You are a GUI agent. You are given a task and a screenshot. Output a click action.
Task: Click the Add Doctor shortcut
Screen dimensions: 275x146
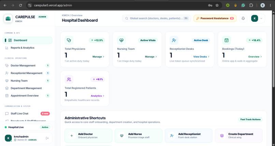[x=88, y=136]
